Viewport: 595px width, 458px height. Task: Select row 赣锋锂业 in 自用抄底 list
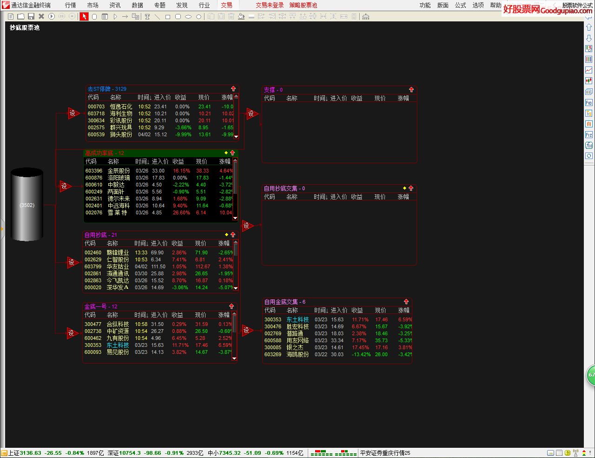pos(158,252)
